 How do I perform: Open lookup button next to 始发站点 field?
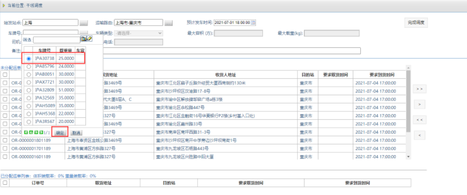(x=84, y=22)
